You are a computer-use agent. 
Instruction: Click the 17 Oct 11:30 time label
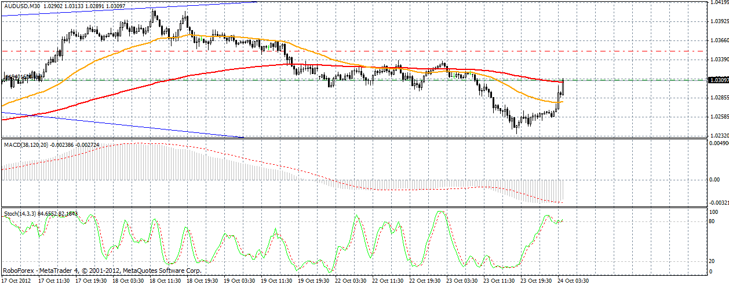tap(55, 281)
